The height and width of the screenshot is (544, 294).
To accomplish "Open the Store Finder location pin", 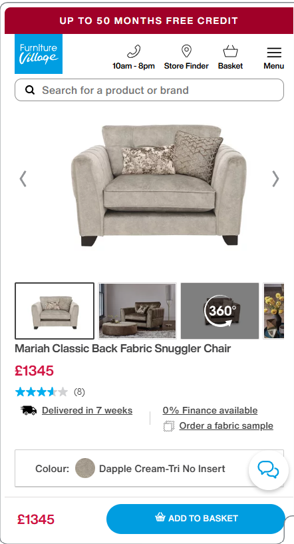I will click(x=186, y=51).
